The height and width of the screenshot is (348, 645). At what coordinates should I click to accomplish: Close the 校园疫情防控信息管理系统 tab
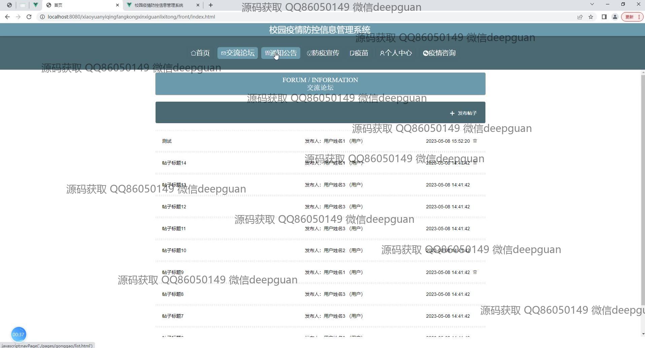point(198,5)
